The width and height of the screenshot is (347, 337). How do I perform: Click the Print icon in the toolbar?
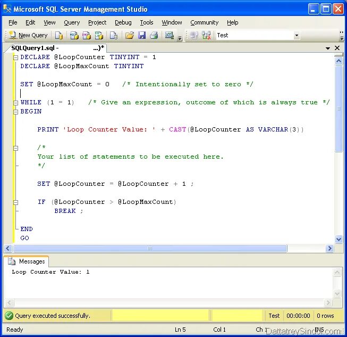coord(154,35)
